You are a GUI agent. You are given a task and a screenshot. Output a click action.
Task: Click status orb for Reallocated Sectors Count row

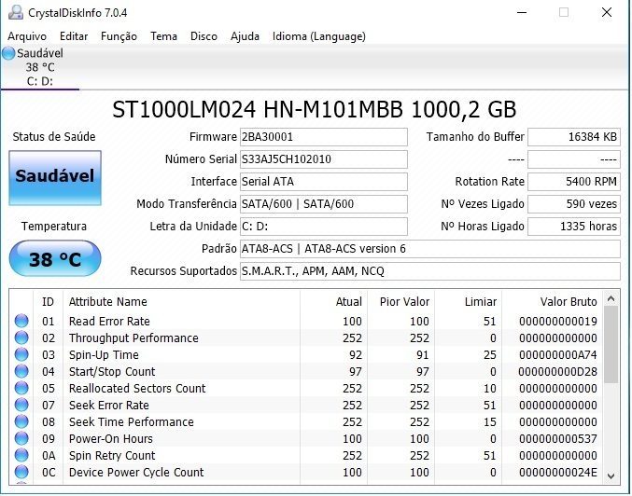21,388
